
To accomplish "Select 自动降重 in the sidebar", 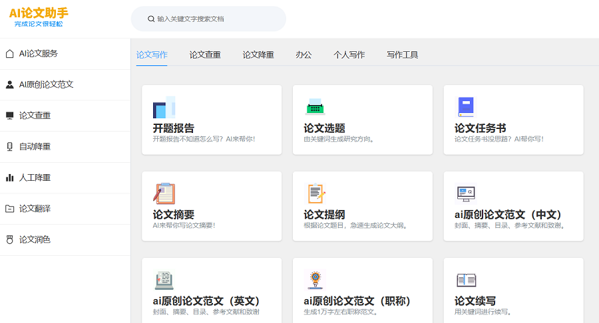I will pyautogui.click(x=65, y=147).
